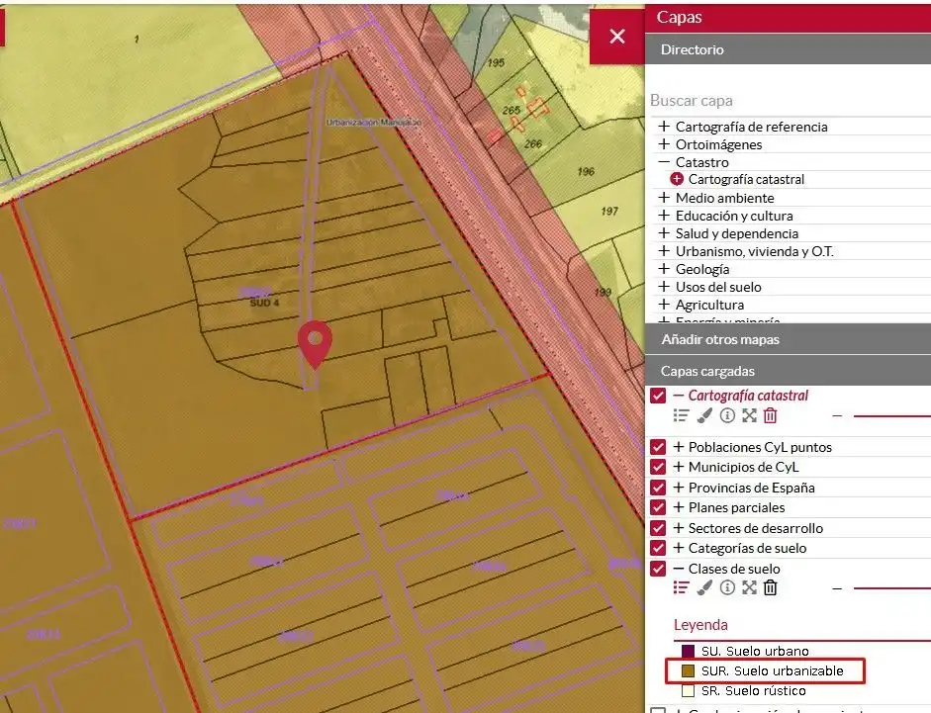Viewport: 931px width, 713px height.
Task: Expand Usos del suelo folder
Action: 664,287
